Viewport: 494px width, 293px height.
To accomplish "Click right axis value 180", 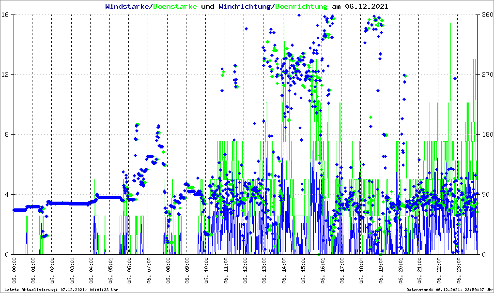I will (x=488, y=134).
